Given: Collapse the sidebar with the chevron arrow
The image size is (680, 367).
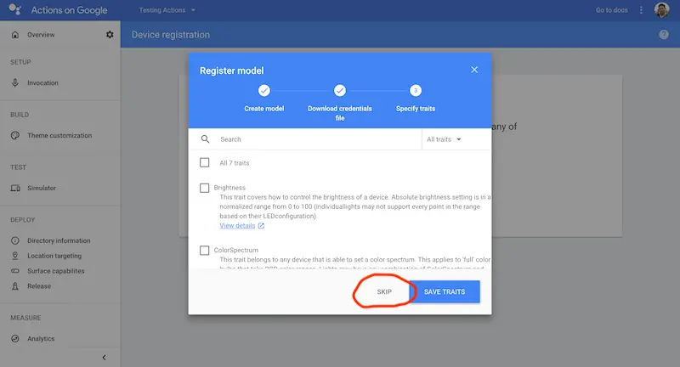Looking at the screenshot, I should coord(104,358).
